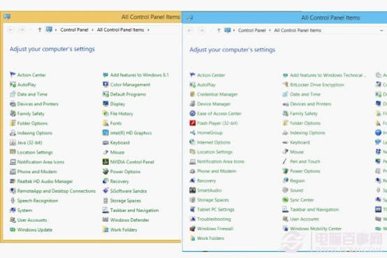Go back in right window navigation
The width and height of the screenshot is (387, 258).
190,30
